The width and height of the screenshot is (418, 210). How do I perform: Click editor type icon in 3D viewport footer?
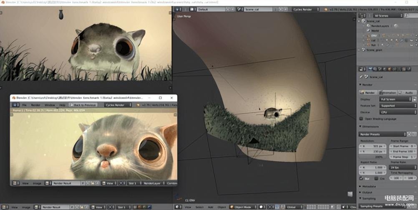coord(178,207)
